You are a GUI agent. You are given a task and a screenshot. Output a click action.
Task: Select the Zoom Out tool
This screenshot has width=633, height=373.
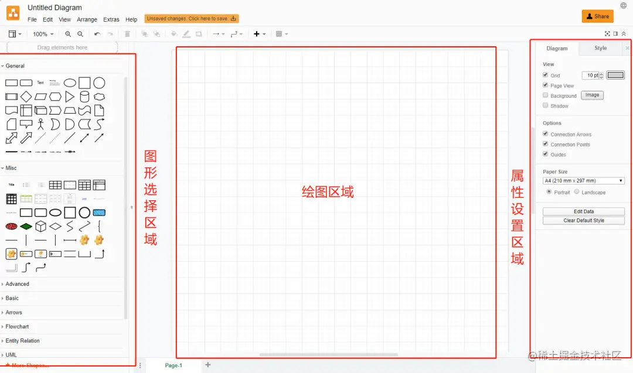[79, 34]
